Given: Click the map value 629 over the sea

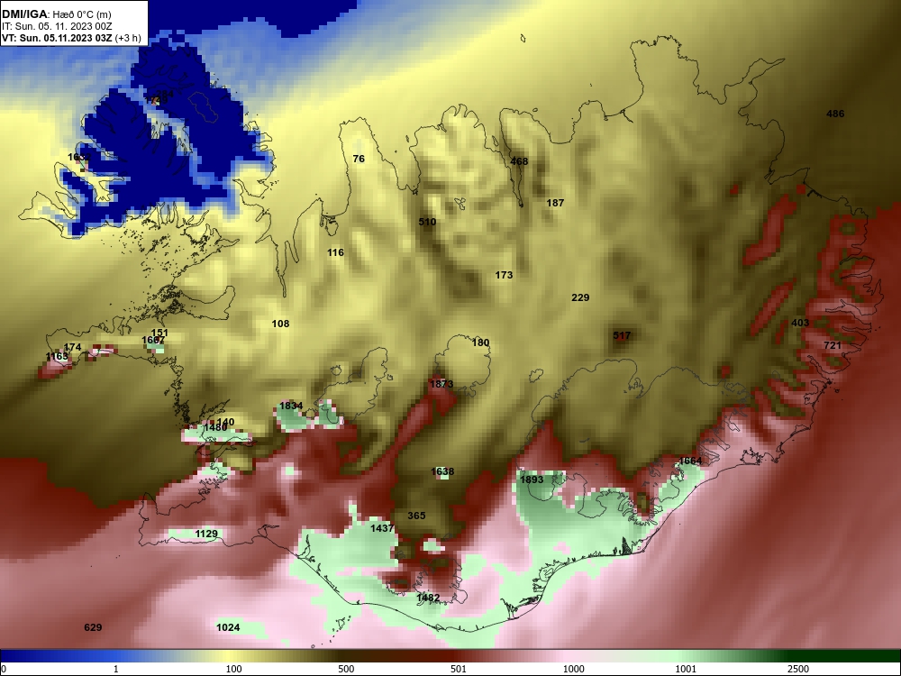Looking at the screenshot, I should click(93, 627).
